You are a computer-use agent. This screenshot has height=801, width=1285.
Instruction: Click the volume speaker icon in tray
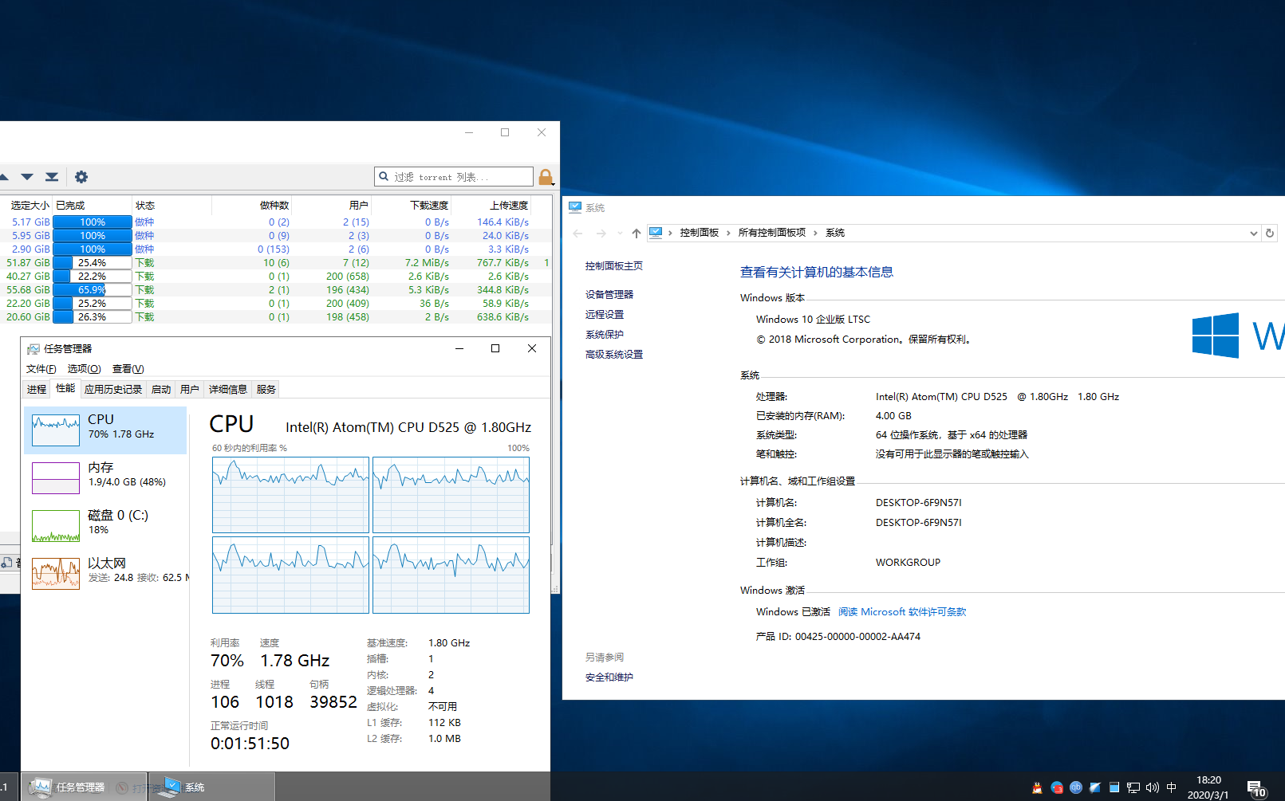click(1152, 787)
